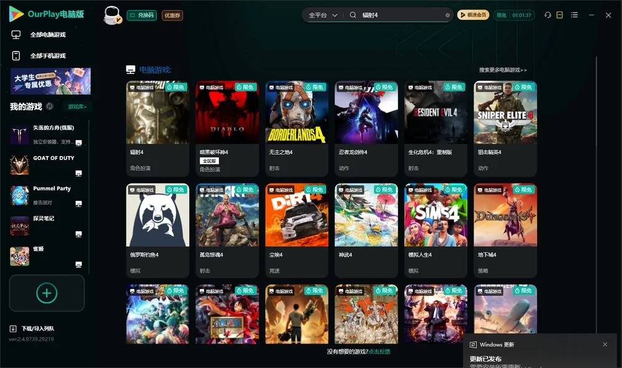The image size is (622, 368).
Task: Click the 点击反馈 feedback link
Action: click(379, 351)
